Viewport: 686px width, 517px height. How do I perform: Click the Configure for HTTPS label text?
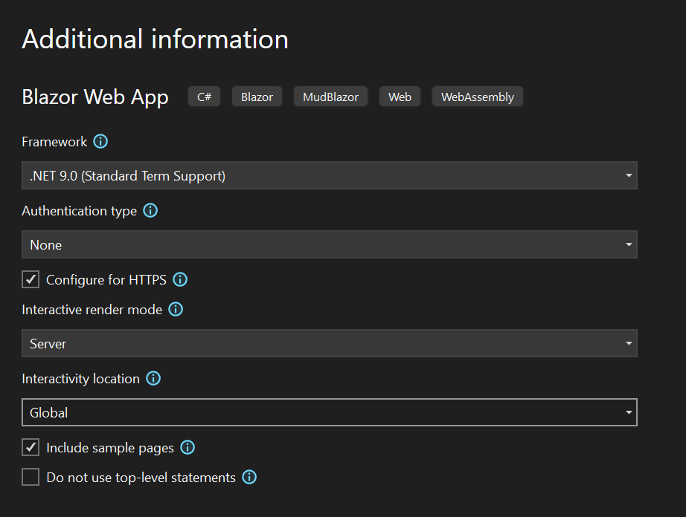pyautogui.click(x=106, y=280)
